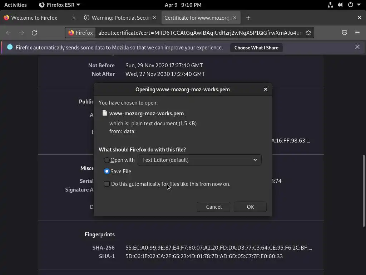Click the Not After date value
Screen dimensions: 366x275
(x=165, y=74)
